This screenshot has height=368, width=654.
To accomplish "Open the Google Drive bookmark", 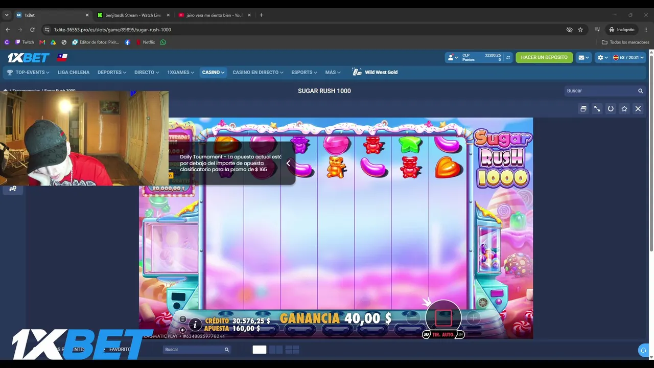I will 53,42.
